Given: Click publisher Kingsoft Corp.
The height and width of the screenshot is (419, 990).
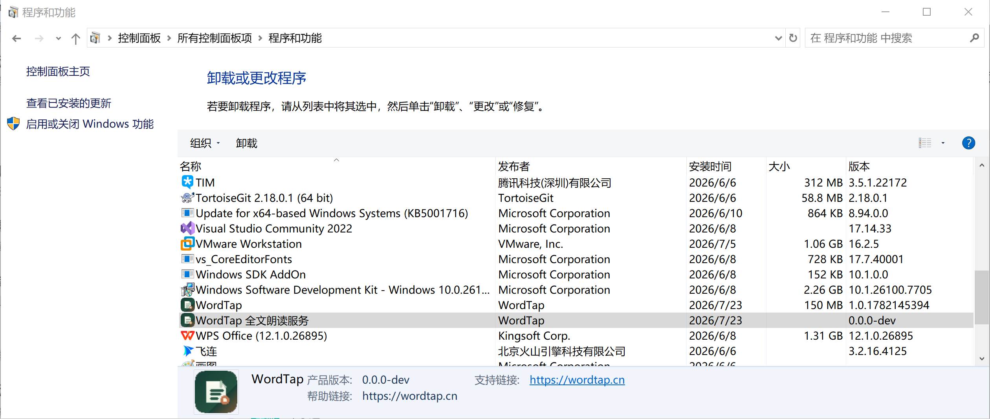Looking at the screenshot, I should (534, 335).
